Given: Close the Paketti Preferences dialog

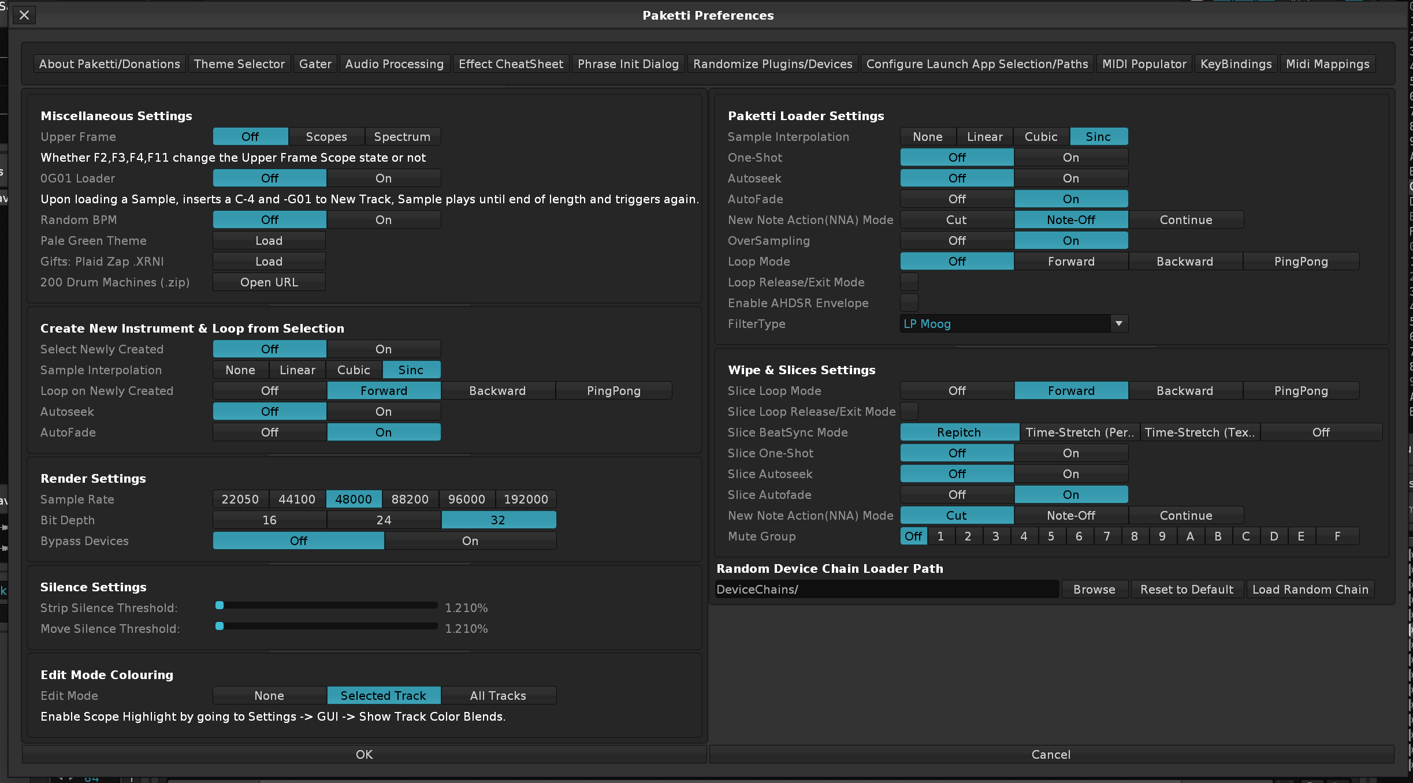Looking at the screenshot, I should tap(24, 15).
